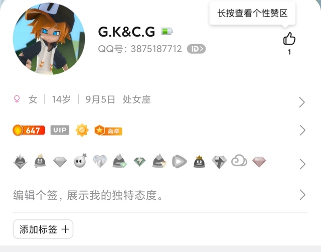Image resolution: width=321 pixels, height=252 pixels.
Task: Open the orange 勋章 medal badge
Action: point(108,131)
